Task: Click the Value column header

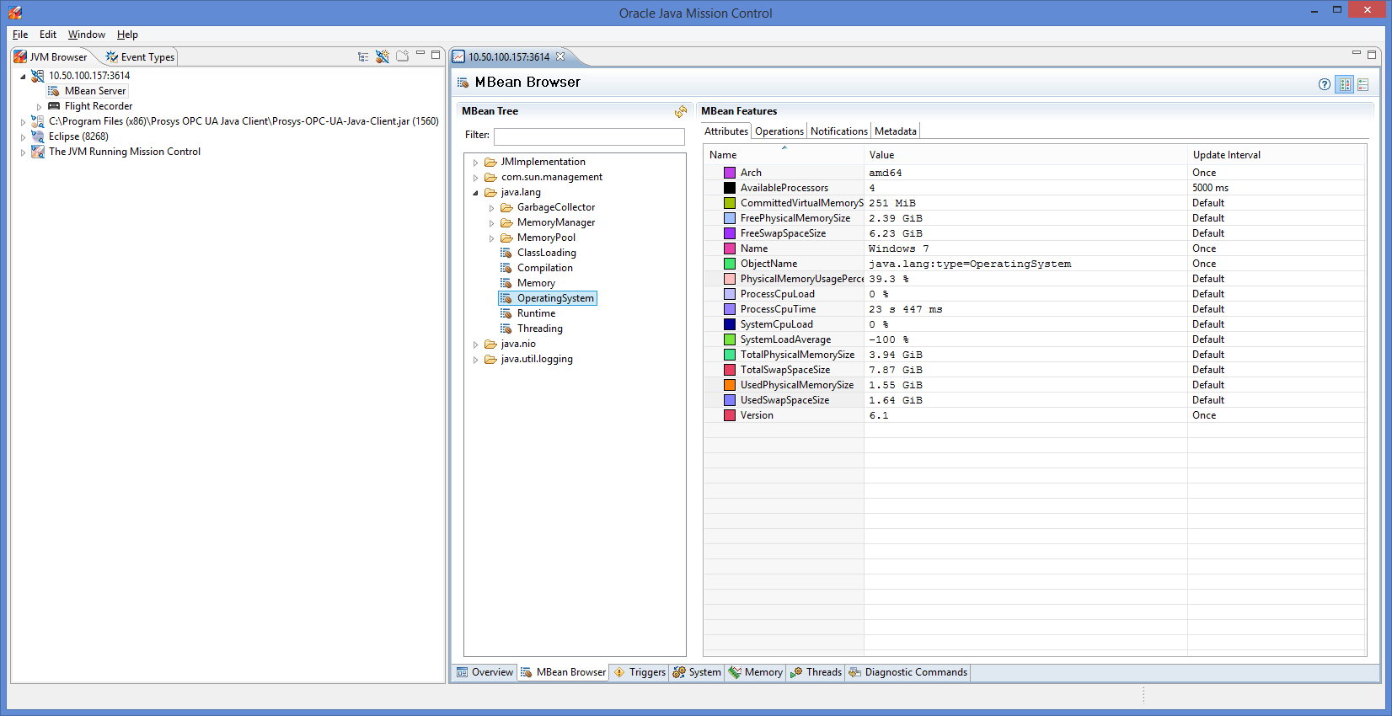Action: pyautogui.click(x=1025, y=155)
